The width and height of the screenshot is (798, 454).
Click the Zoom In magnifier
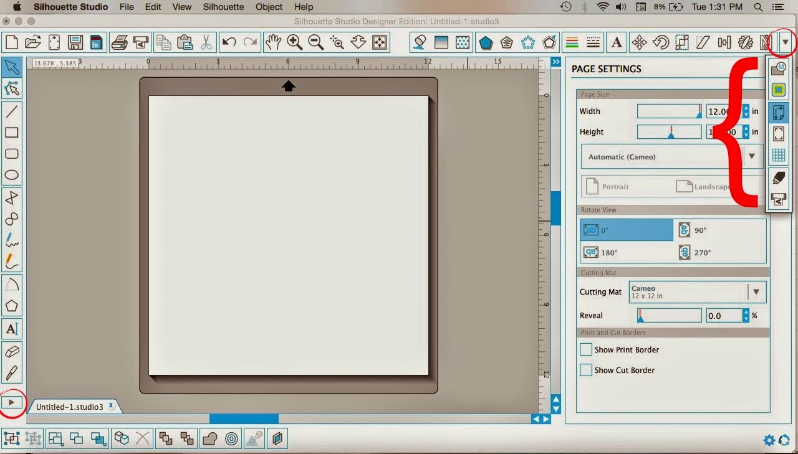[x=294, y=42]
